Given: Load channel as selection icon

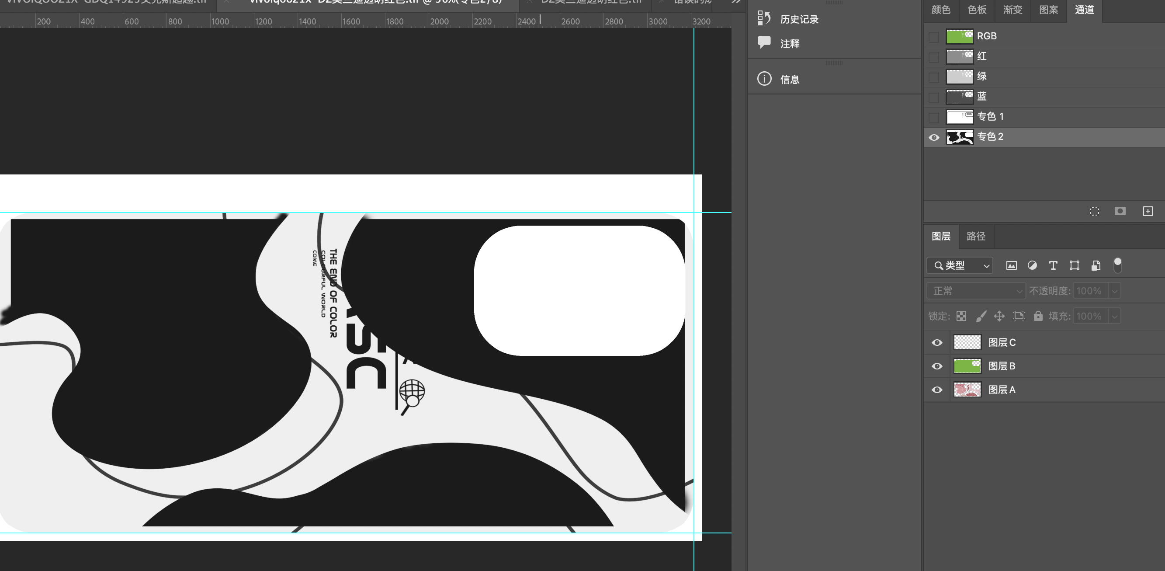Looking at the screenshot, I should 1095,211.
